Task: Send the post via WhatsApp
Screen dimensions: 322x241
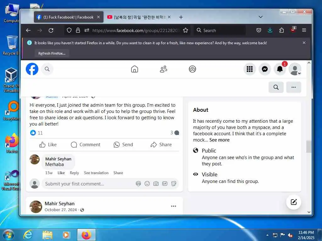Action: pyautogui.click(x=123, y=145)
